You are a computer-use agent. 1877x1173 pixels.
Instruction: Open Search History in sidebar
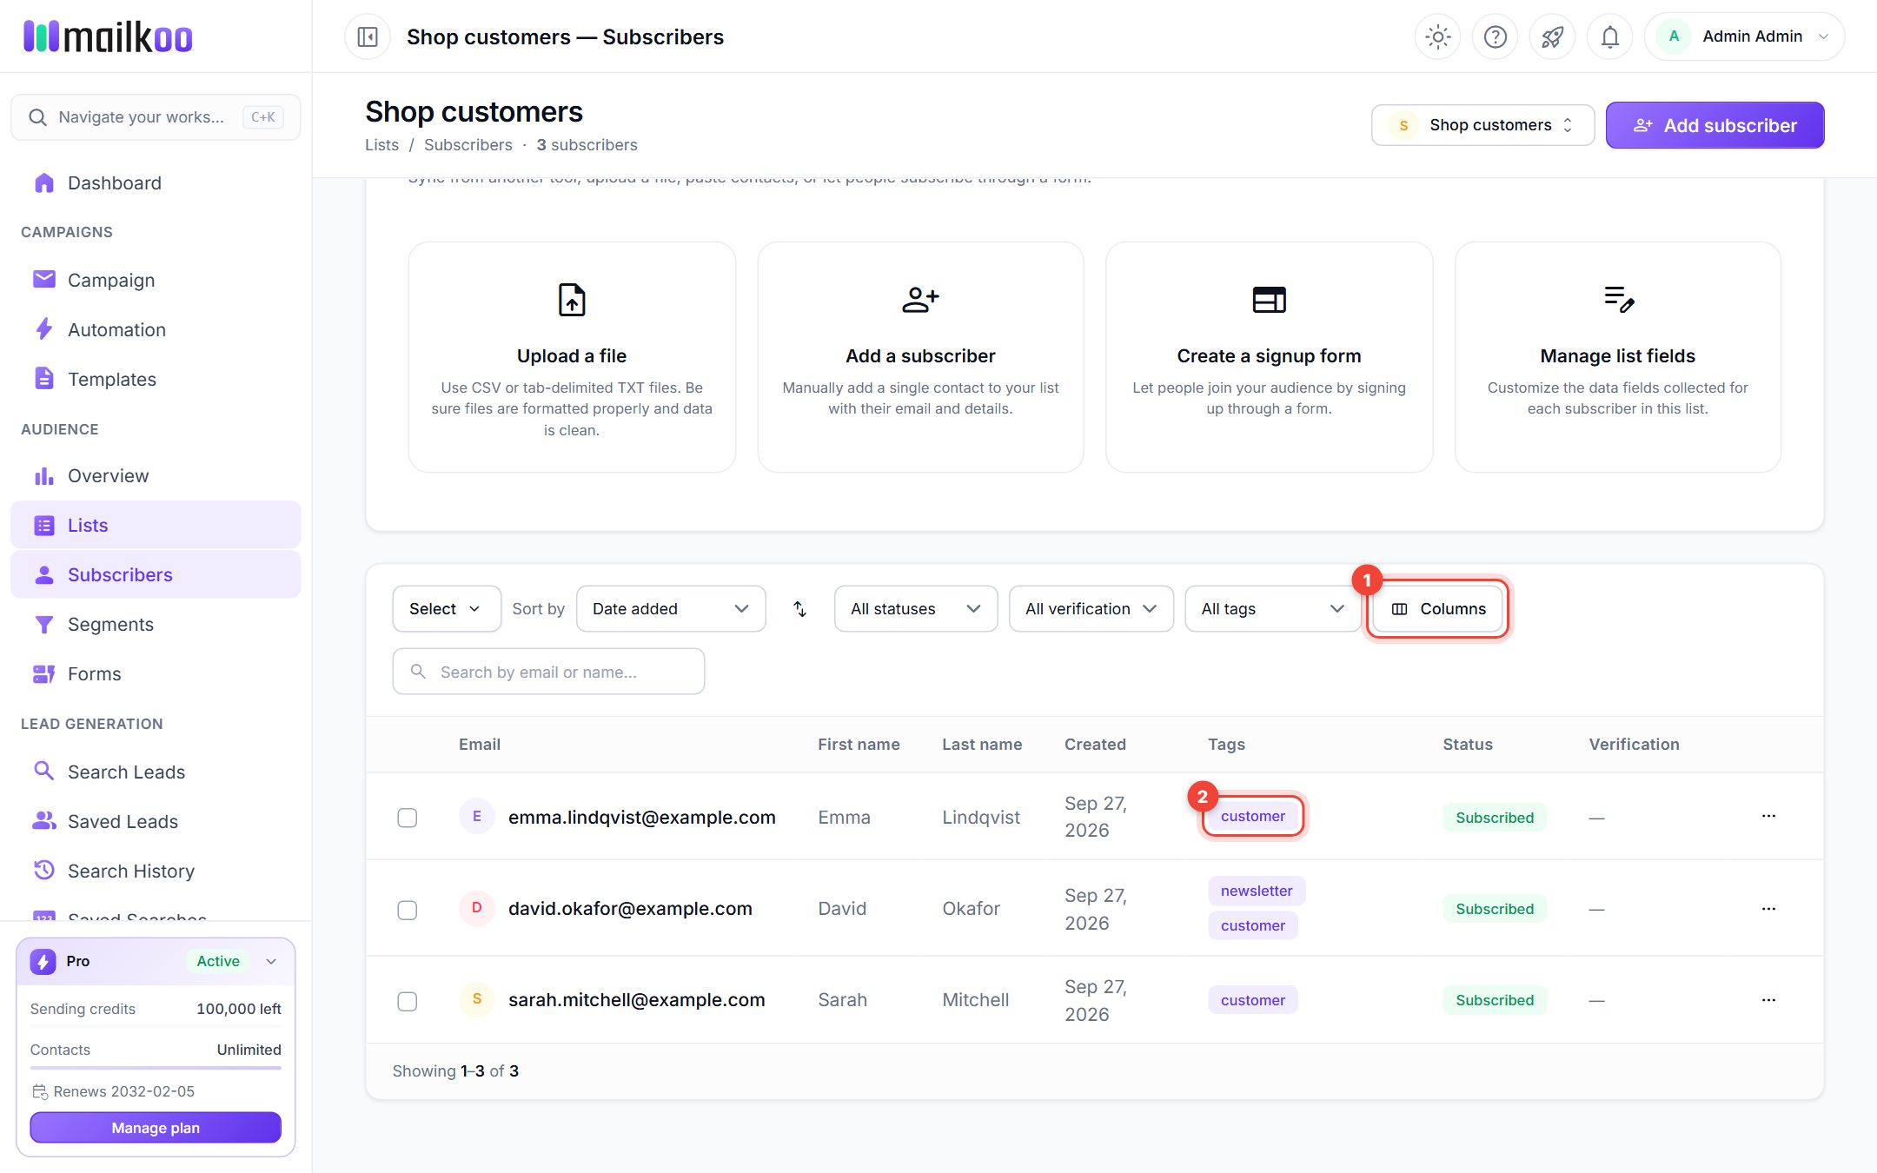(x=156, y=871)
